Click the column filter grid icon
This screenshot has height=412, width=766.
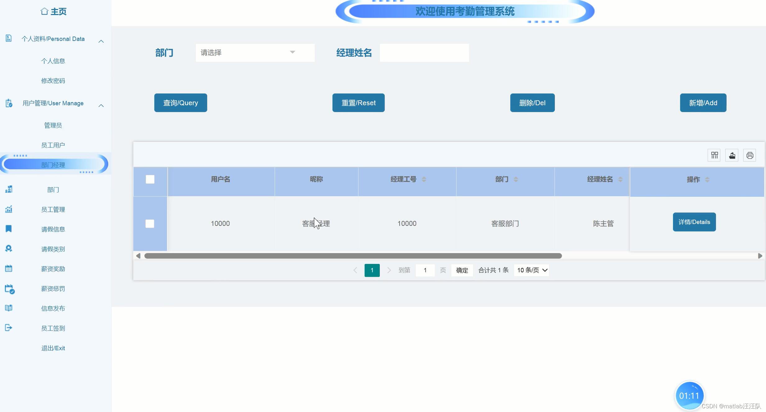click(714, 155)
